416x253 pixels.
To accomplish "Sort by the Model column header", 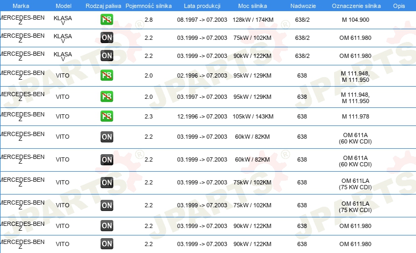I will click(x=64, y=6).
